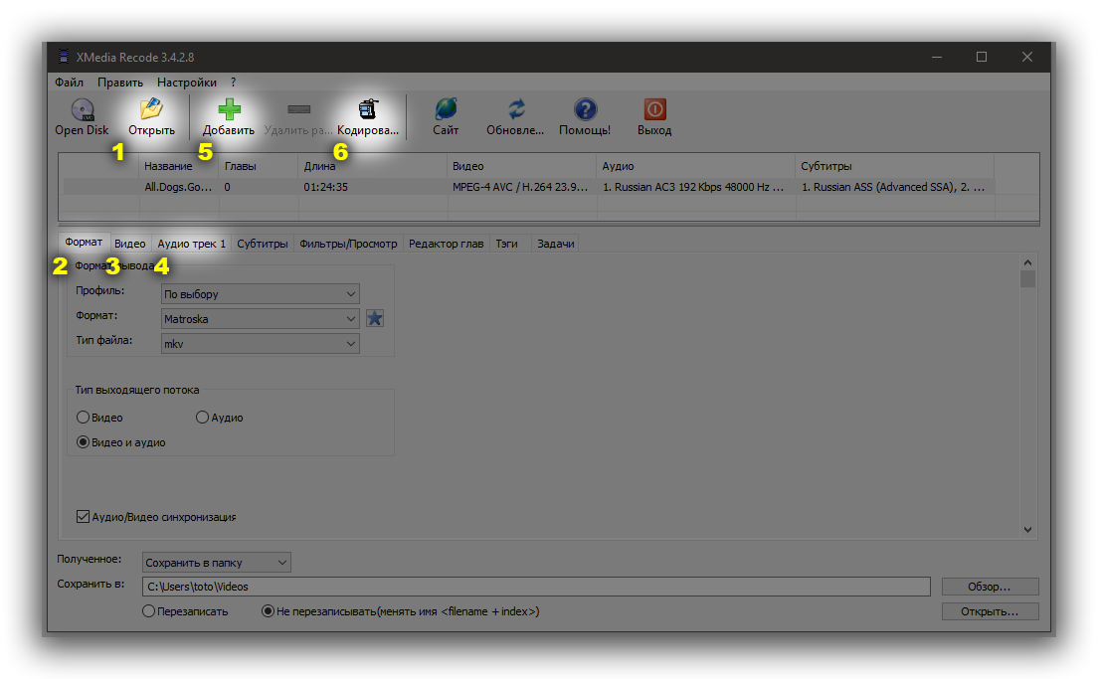
Task: Click the red Выход exit icon
Action: click(x=654, y=109)
